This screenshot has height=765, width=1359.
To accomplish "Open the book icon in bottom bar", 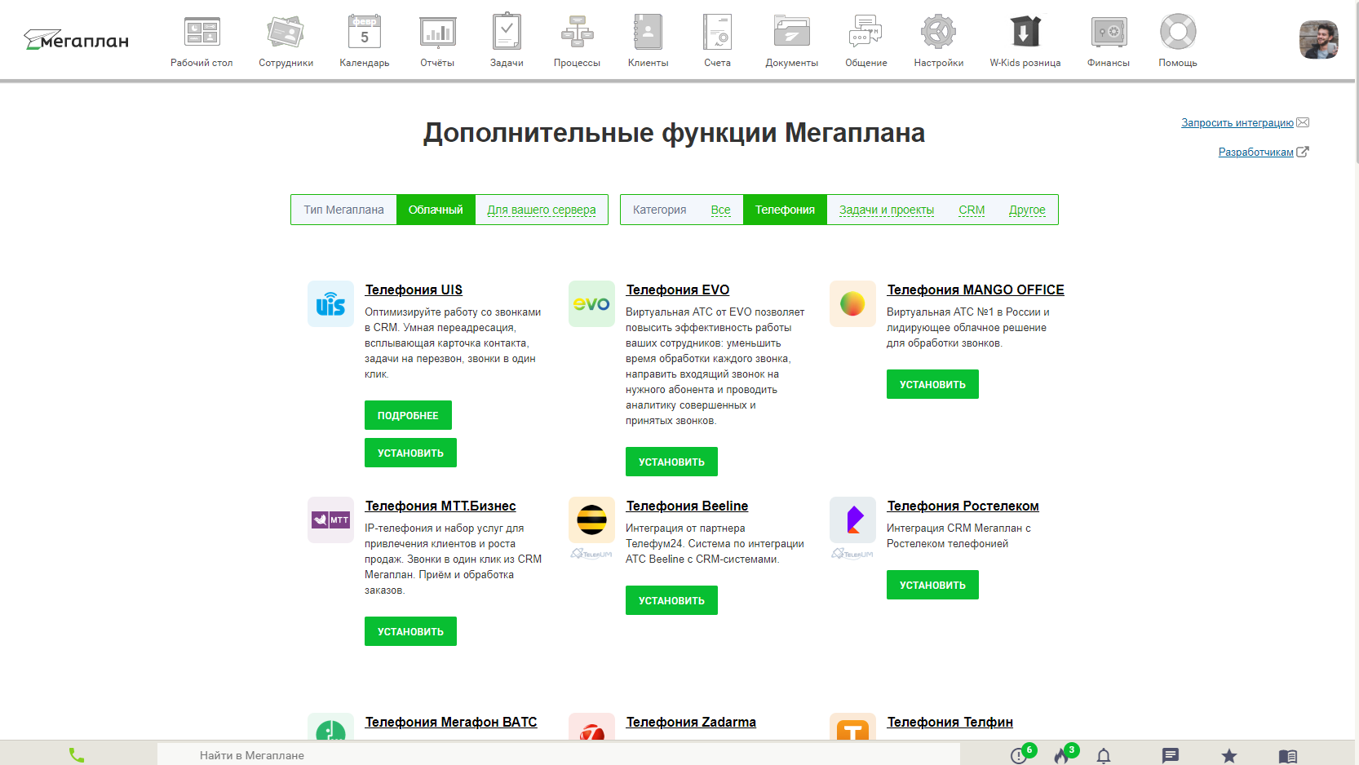I will click(1288, 756).
